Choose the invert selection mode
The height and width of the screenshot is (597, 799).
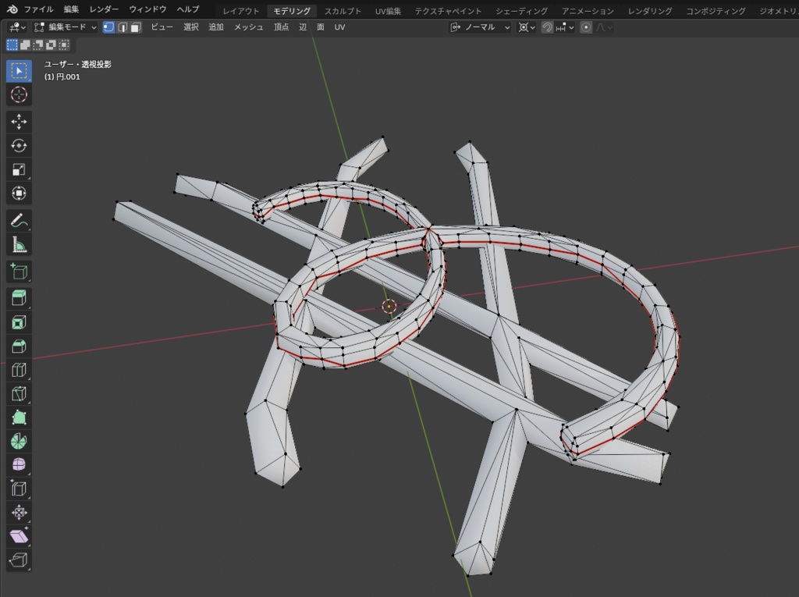pos(51,44)
